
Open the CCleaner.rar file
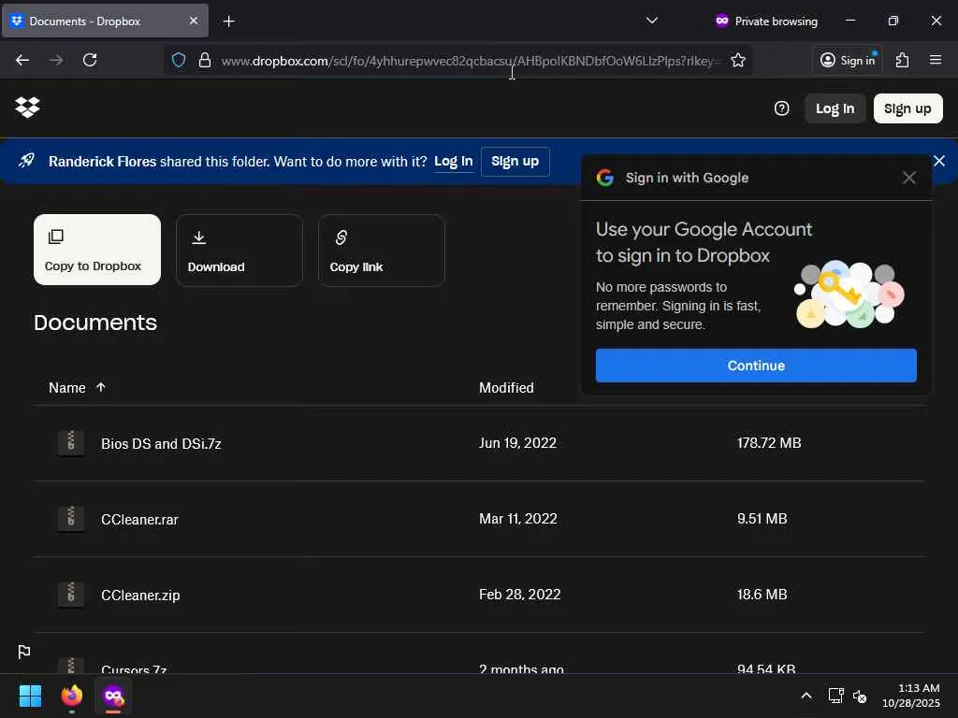139,520
